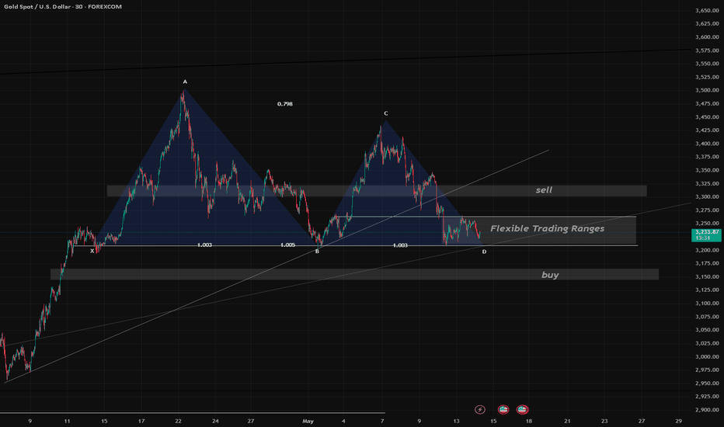Click the 4 date label on time axis
The image size is (724, 427).
tap(343, 421)
